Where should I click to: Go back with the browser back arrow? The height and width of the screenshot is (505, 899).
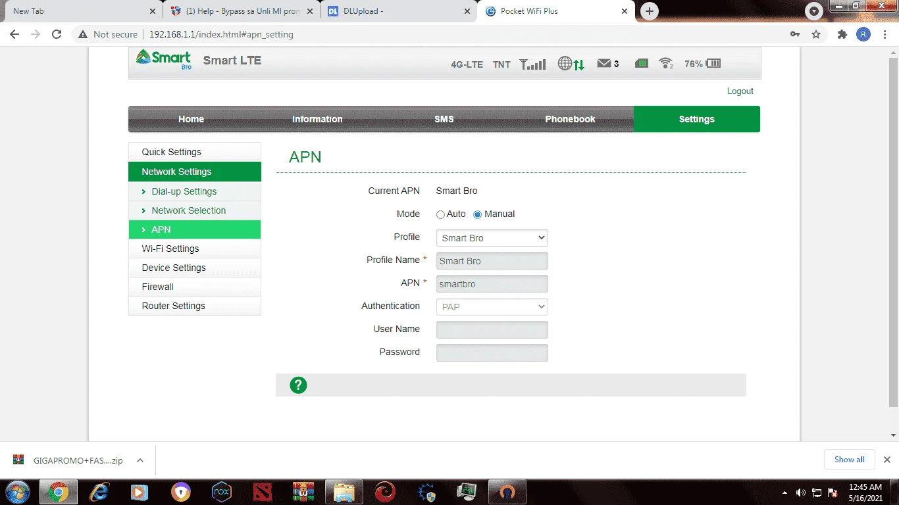click(14, 34)
